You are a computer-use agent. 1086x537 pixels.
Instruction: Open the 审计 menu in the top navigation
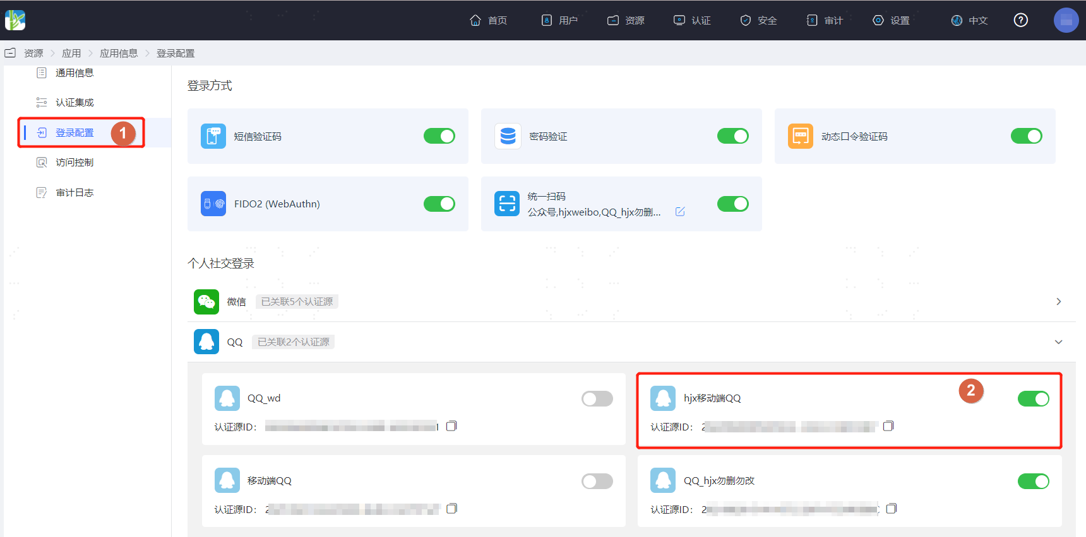[x=825, y=20]
